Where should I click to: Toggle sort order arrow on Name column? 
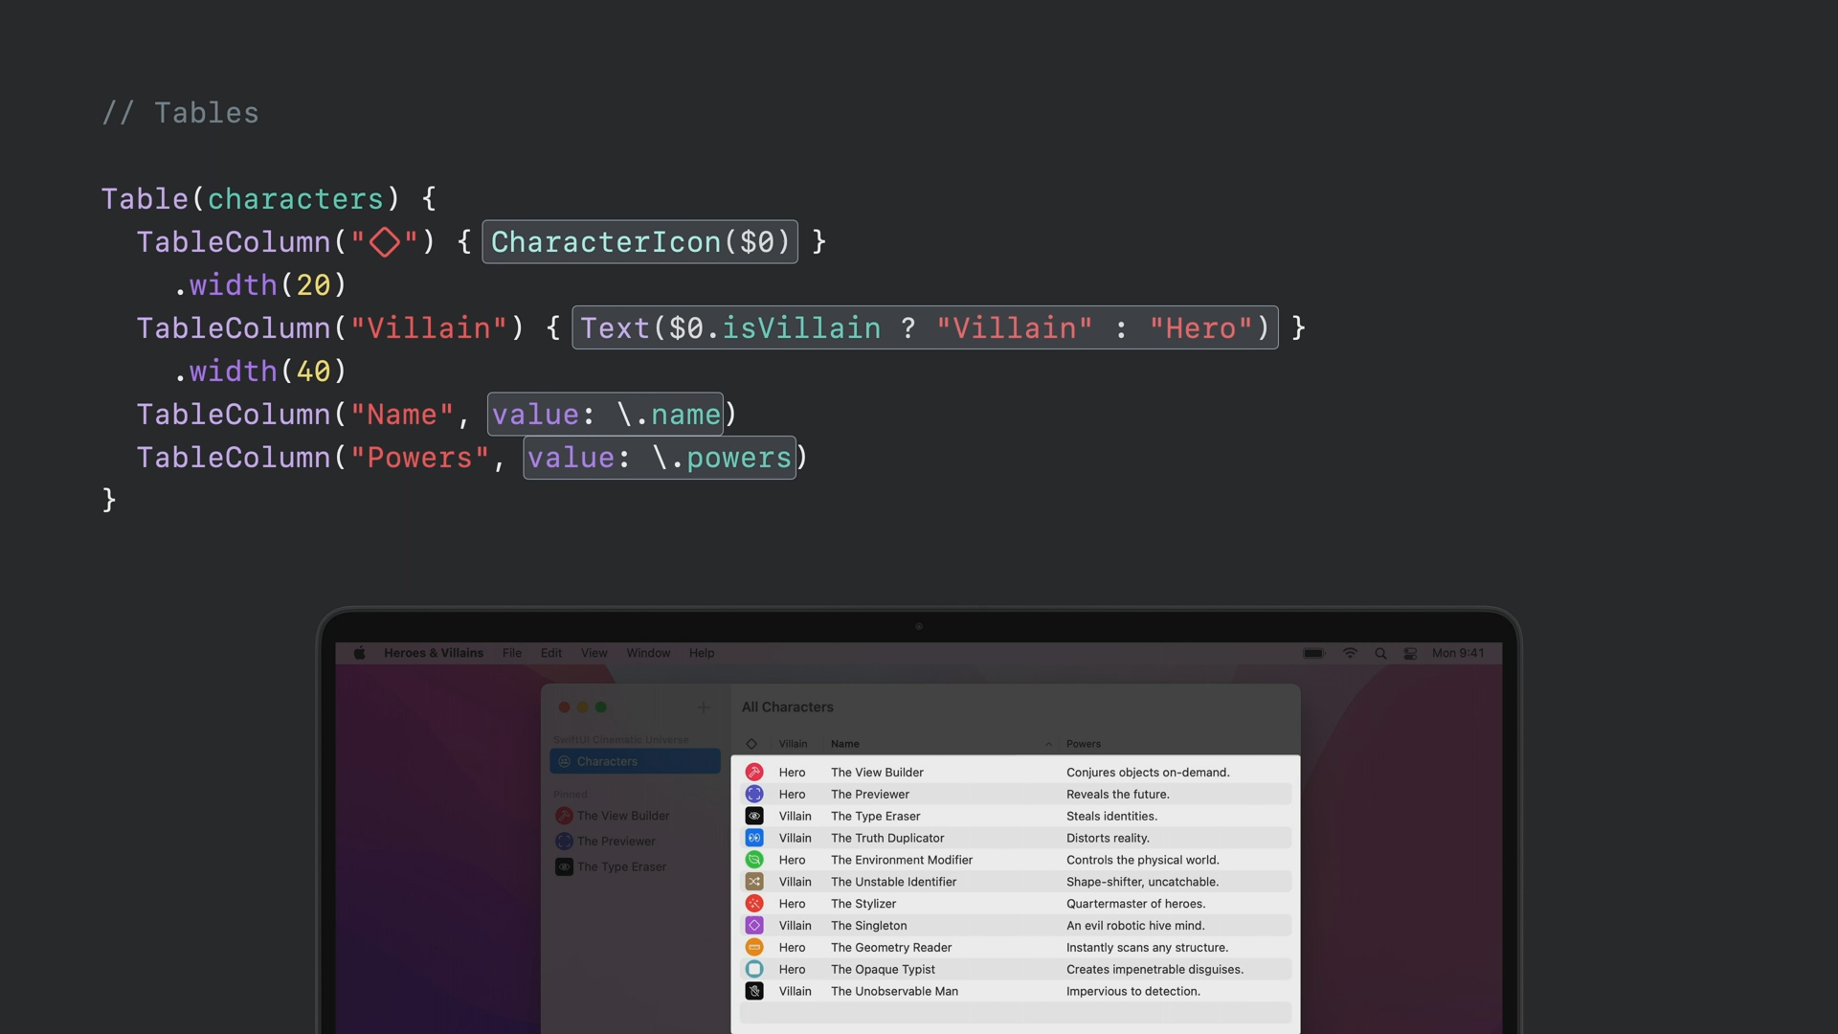[x=1048, y=744]
